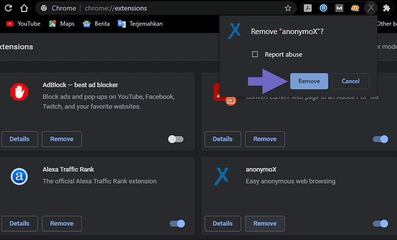Open Details for AdBlock
Screen dimensions: 397x240
(19, 139)
